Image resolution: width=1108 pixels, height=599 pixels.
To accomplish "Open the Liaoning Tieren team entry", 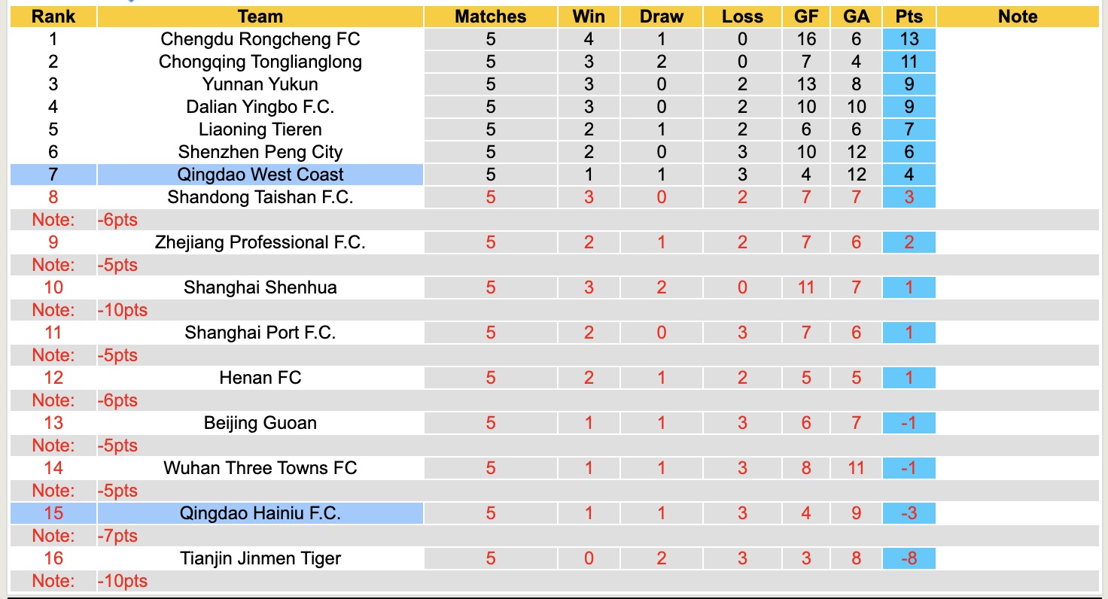I will [x=260, y=129].
